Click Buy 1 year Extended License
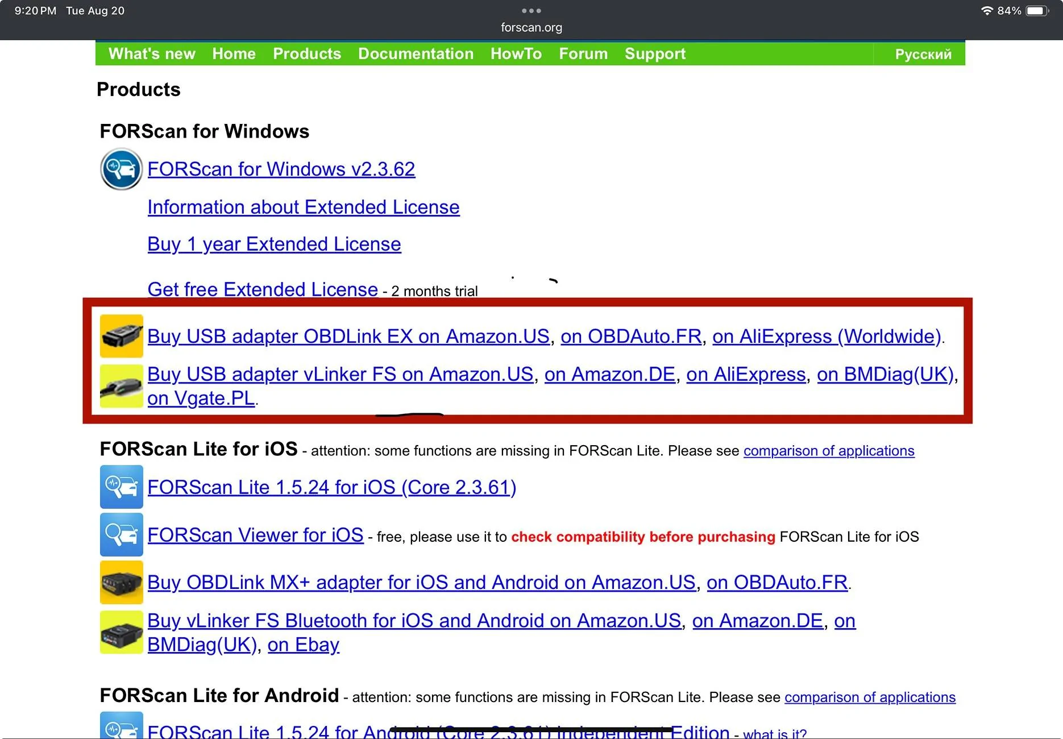The height and width of the screenshot is (739, 1063). 274,244
